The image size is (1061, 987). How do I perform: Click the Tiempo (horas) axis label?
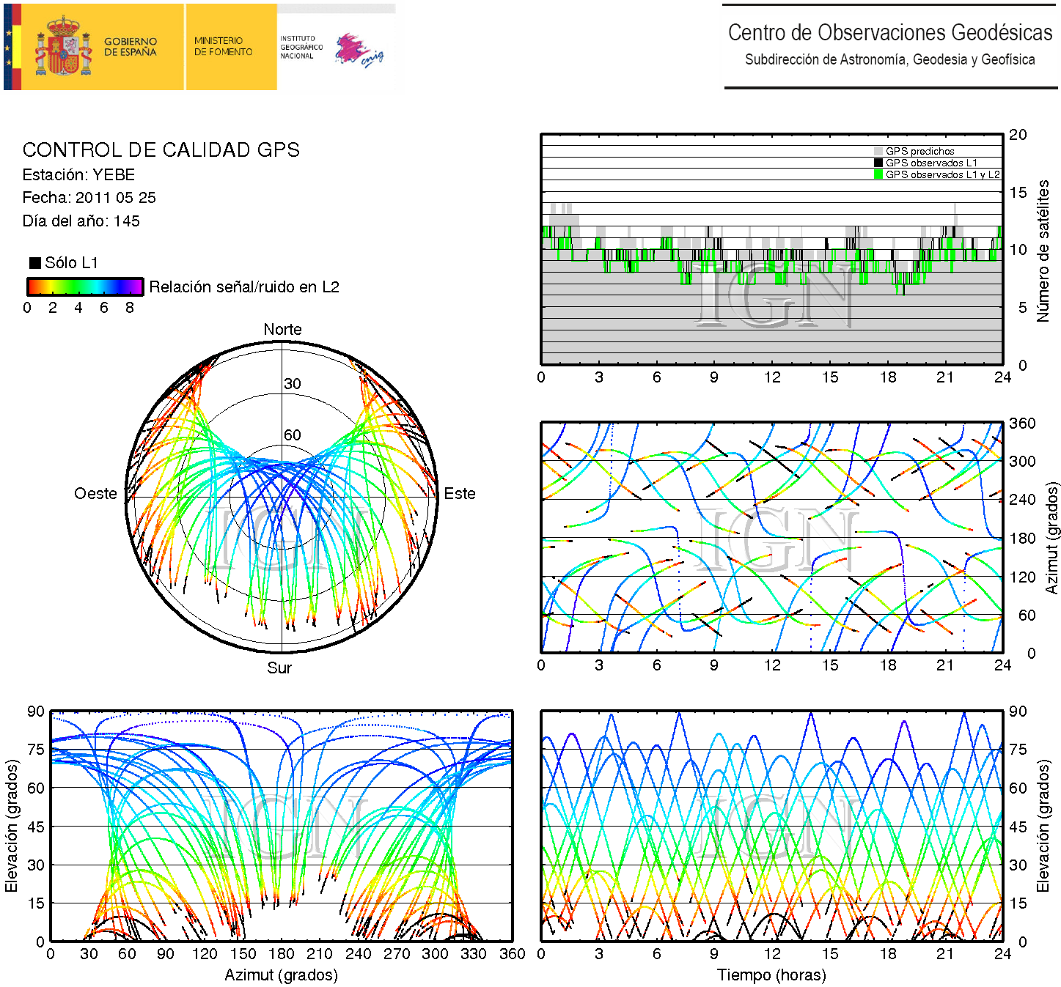(771, 975)
